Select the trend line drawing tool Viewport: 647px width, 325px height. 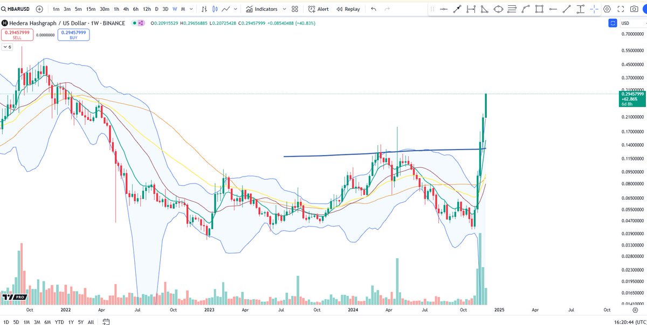pyautogui.click(x=566, y=9)
